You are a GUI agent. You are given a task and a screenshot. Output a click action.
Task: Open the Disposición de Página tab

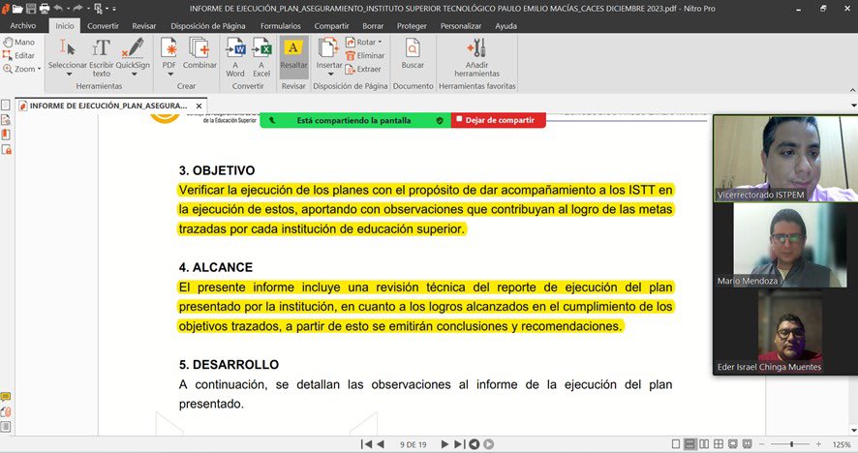tap(208, 26)
